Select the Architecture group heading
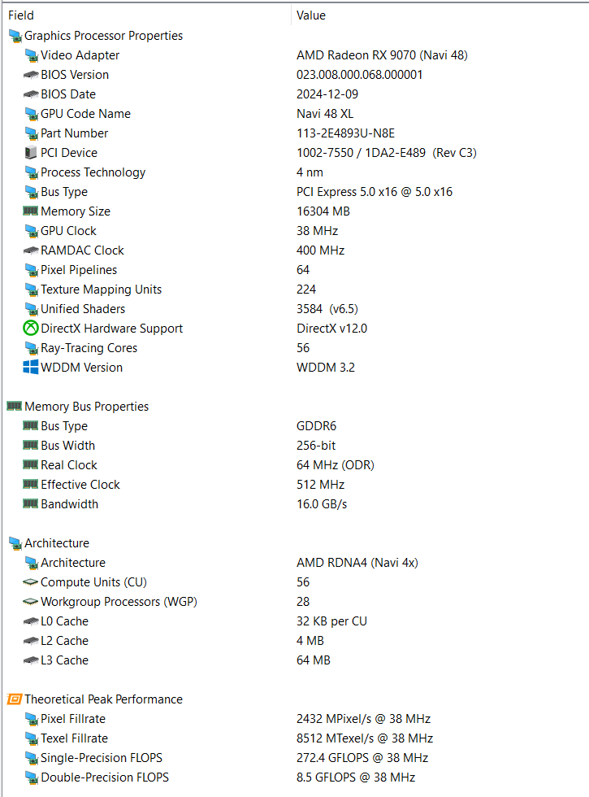Screen dimensions: 589x797 coord(57,543)
